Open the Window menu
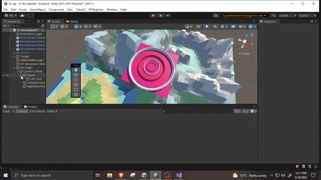 112,9
